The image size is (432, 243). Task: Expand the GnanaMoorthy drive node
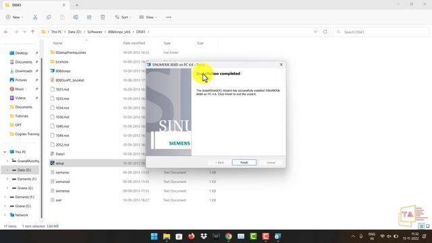click(7, 161)
